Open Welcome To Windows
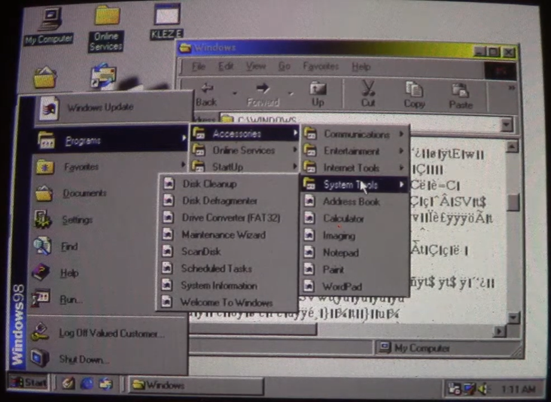Image resolution: width=551 pixels, height=402 pixels. point(226,302)
